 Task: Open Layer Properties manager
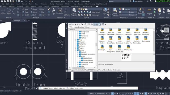click(x=74, y=12)
